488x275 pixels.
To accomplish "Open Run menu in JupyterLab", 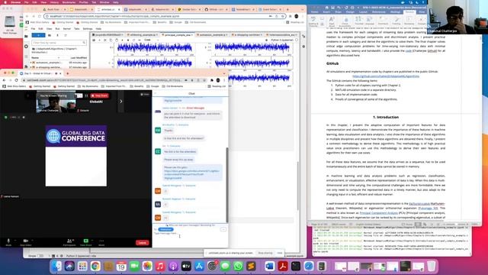I will point(57,29).
